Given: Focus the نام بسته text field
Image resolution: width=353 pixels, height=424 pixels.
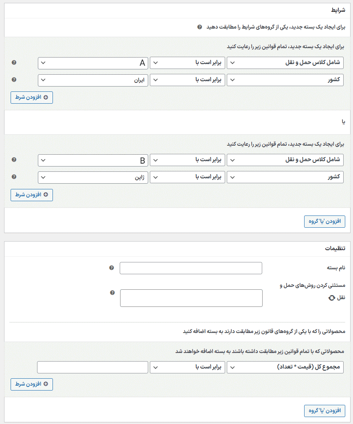Looking at the screenshot, I should click(x=191, y=268).
